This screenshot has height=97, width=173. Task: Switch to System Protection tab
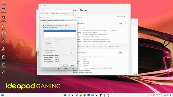pos(60,14)
